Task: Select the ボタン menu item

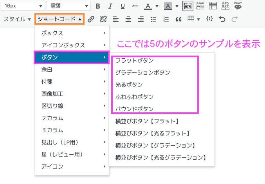Action: tap(72, 57)
